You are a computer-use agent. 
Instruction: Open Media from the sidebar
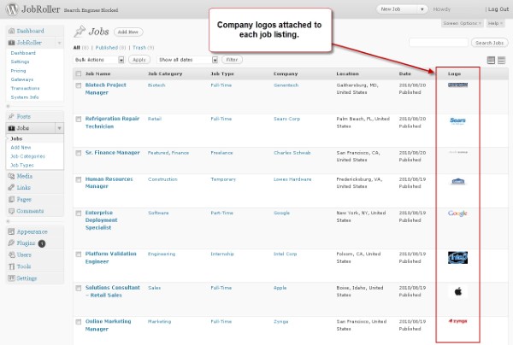point(24,176)
